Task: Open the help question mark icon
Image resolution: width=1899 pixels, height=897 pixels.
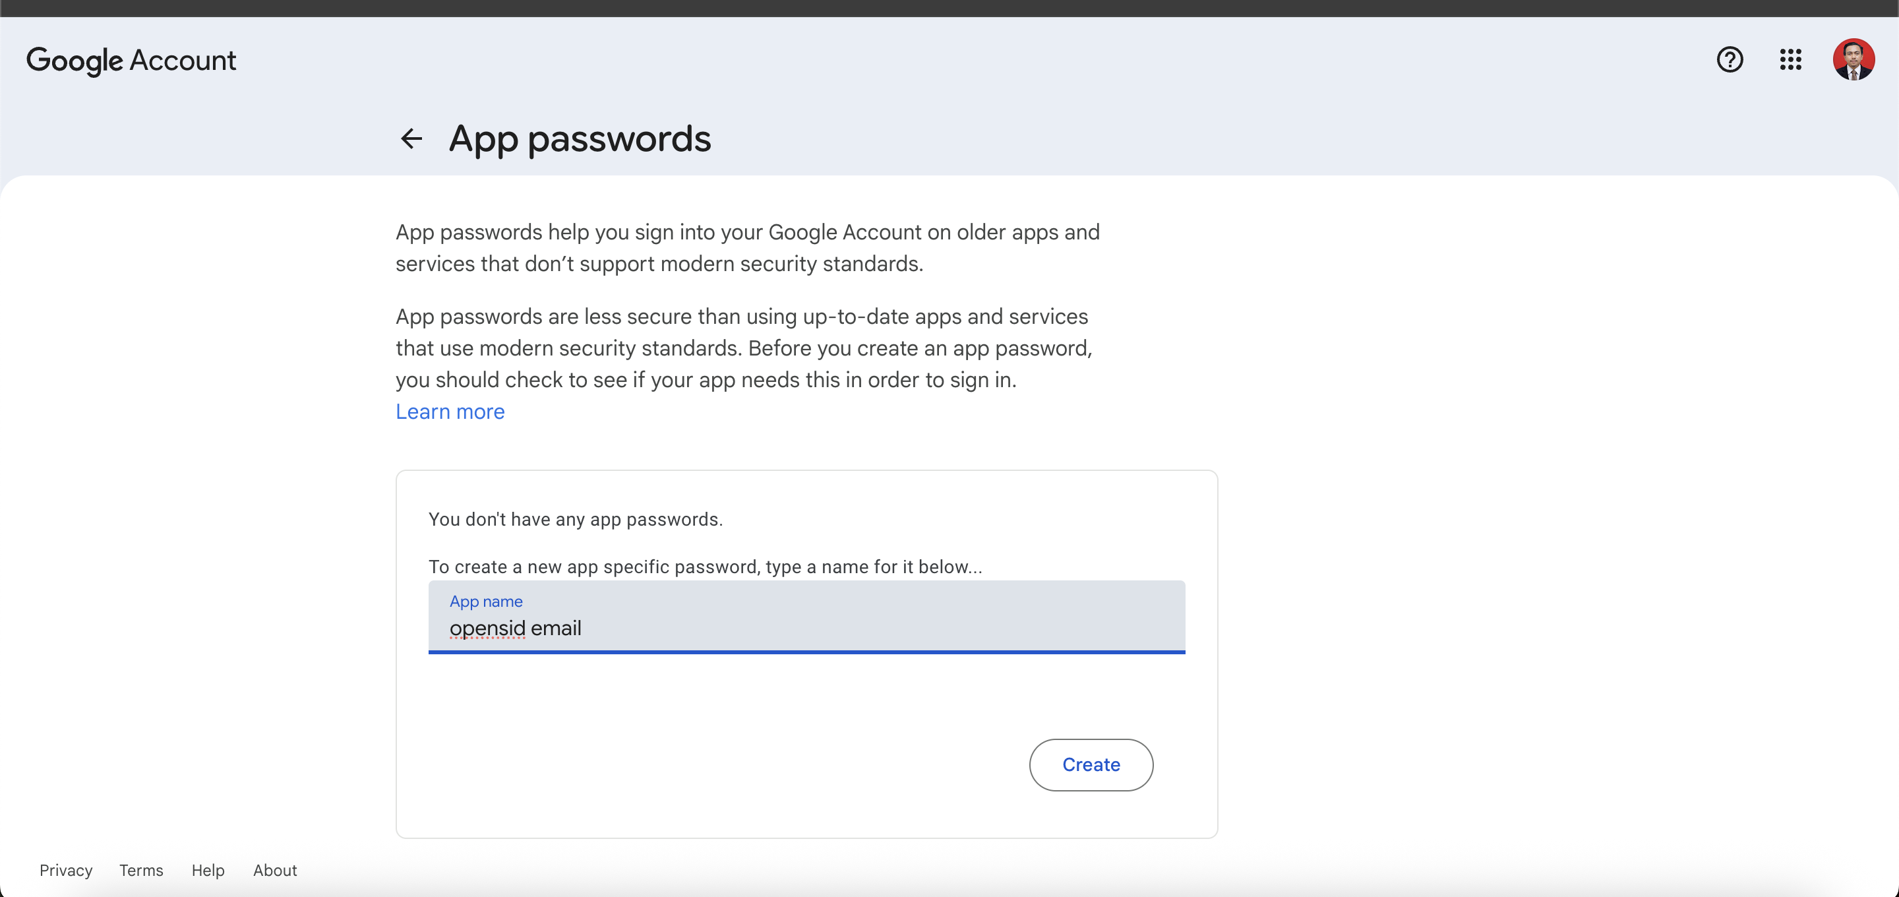Action: click(x=1730, y=59)
